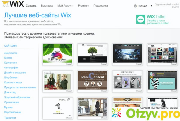Image resolution: width=180 pixels, height=121 pixels.
Task: Open the Premium page
Action: [83, 6]
